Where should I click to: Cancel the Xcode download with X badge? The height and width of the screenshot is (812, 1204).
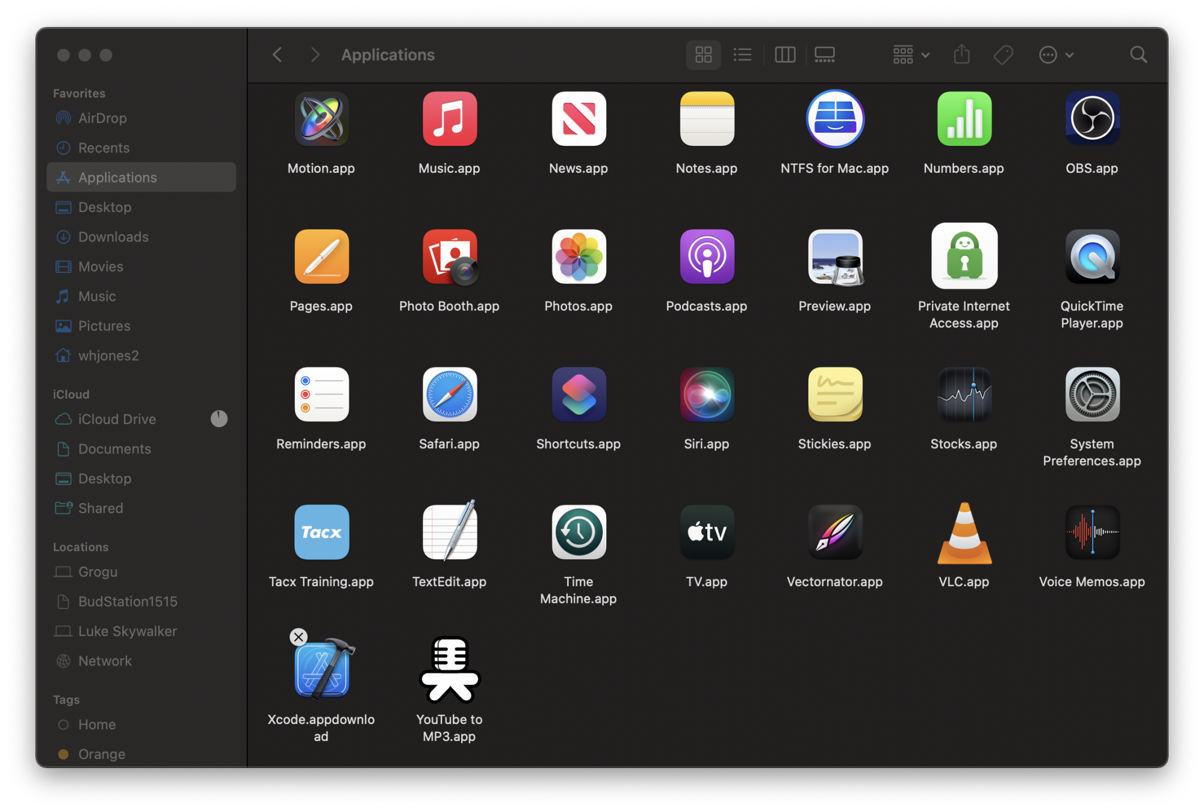[x=299, y=637]
